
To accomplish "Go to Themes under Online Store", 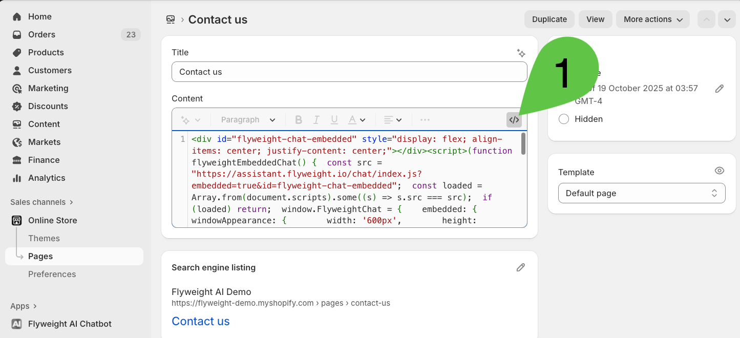I will 44,238.
